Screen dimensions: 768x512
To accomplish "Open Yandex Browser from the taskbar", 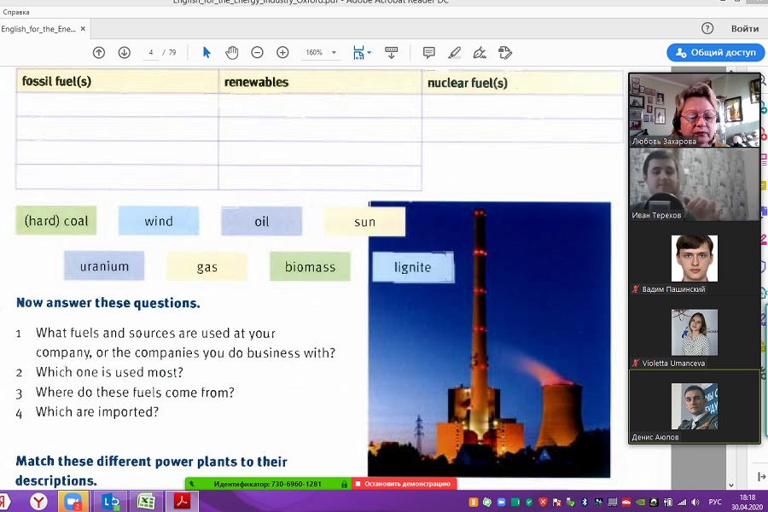I will [x=38, y=501].
